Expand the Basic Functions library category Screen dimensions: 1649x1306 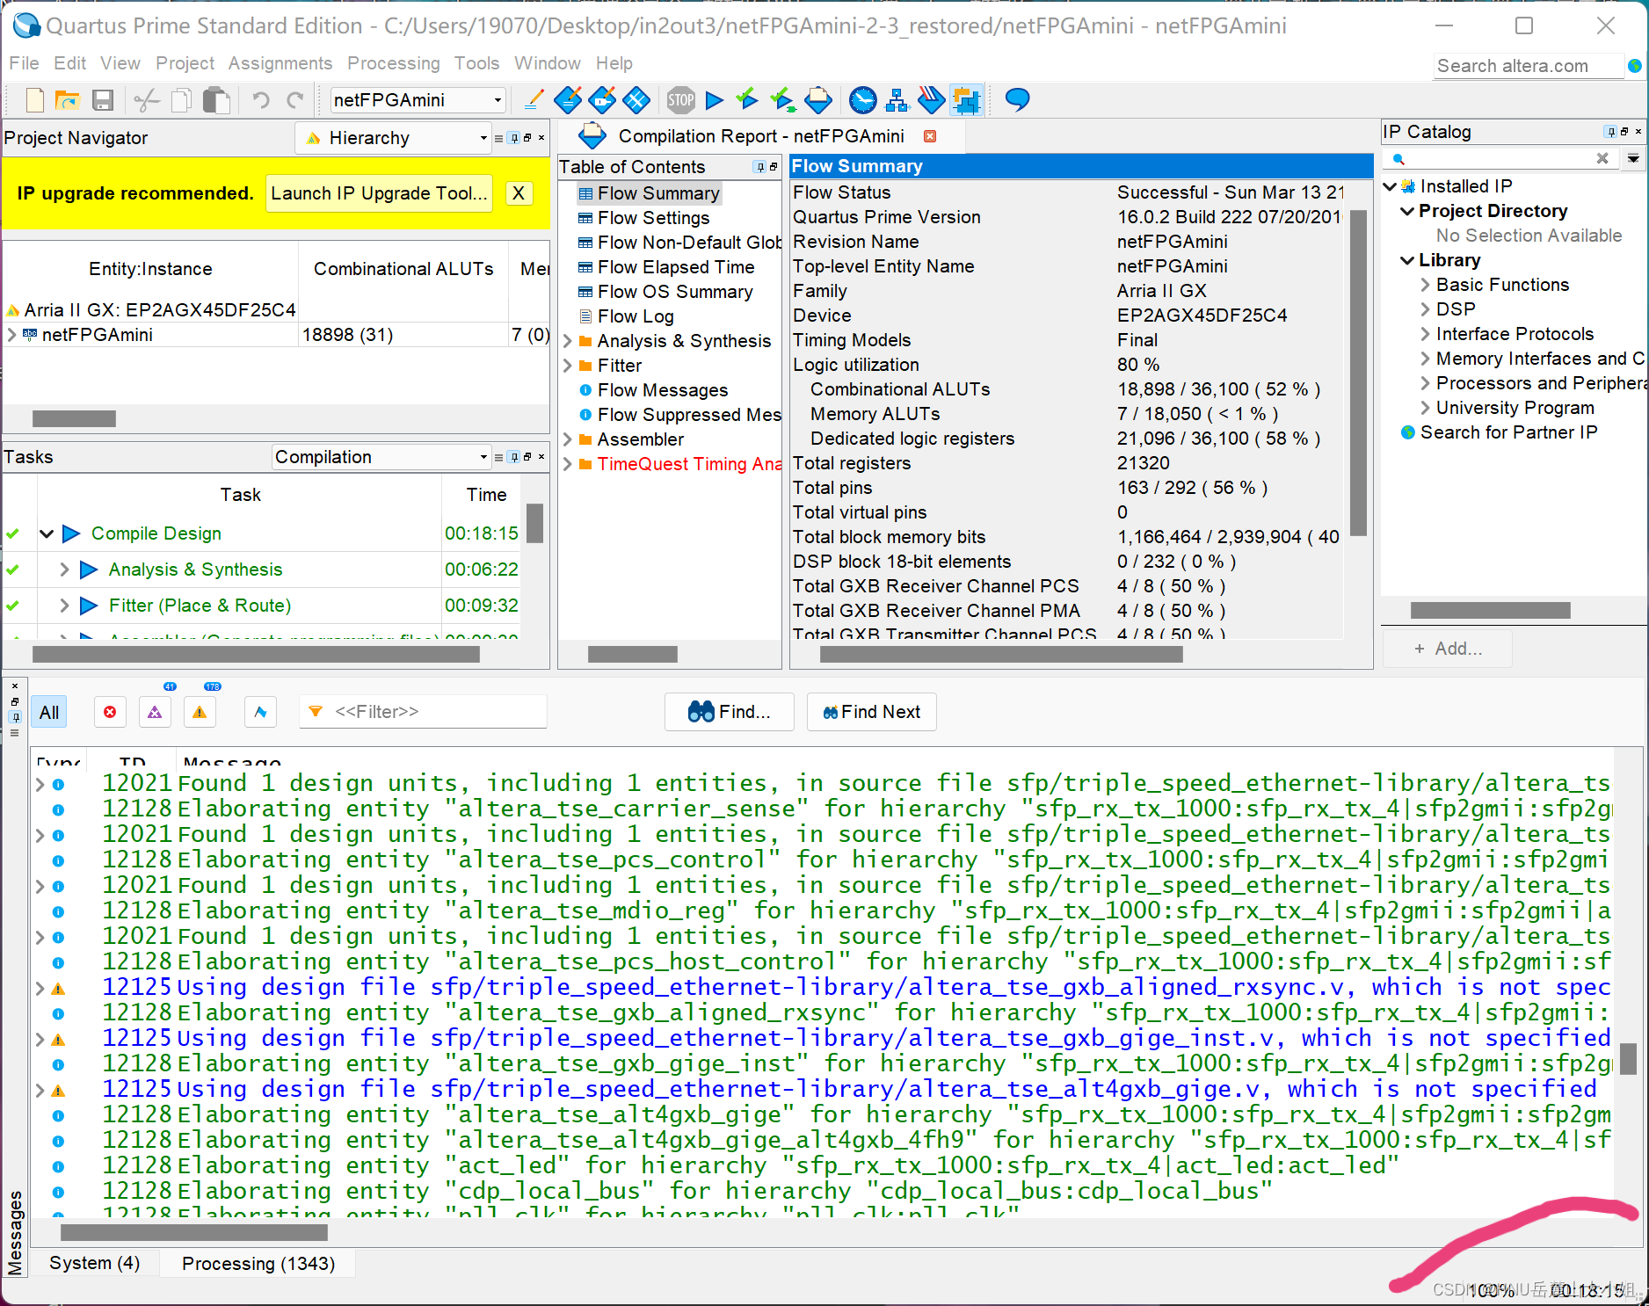click(1425, 285)
